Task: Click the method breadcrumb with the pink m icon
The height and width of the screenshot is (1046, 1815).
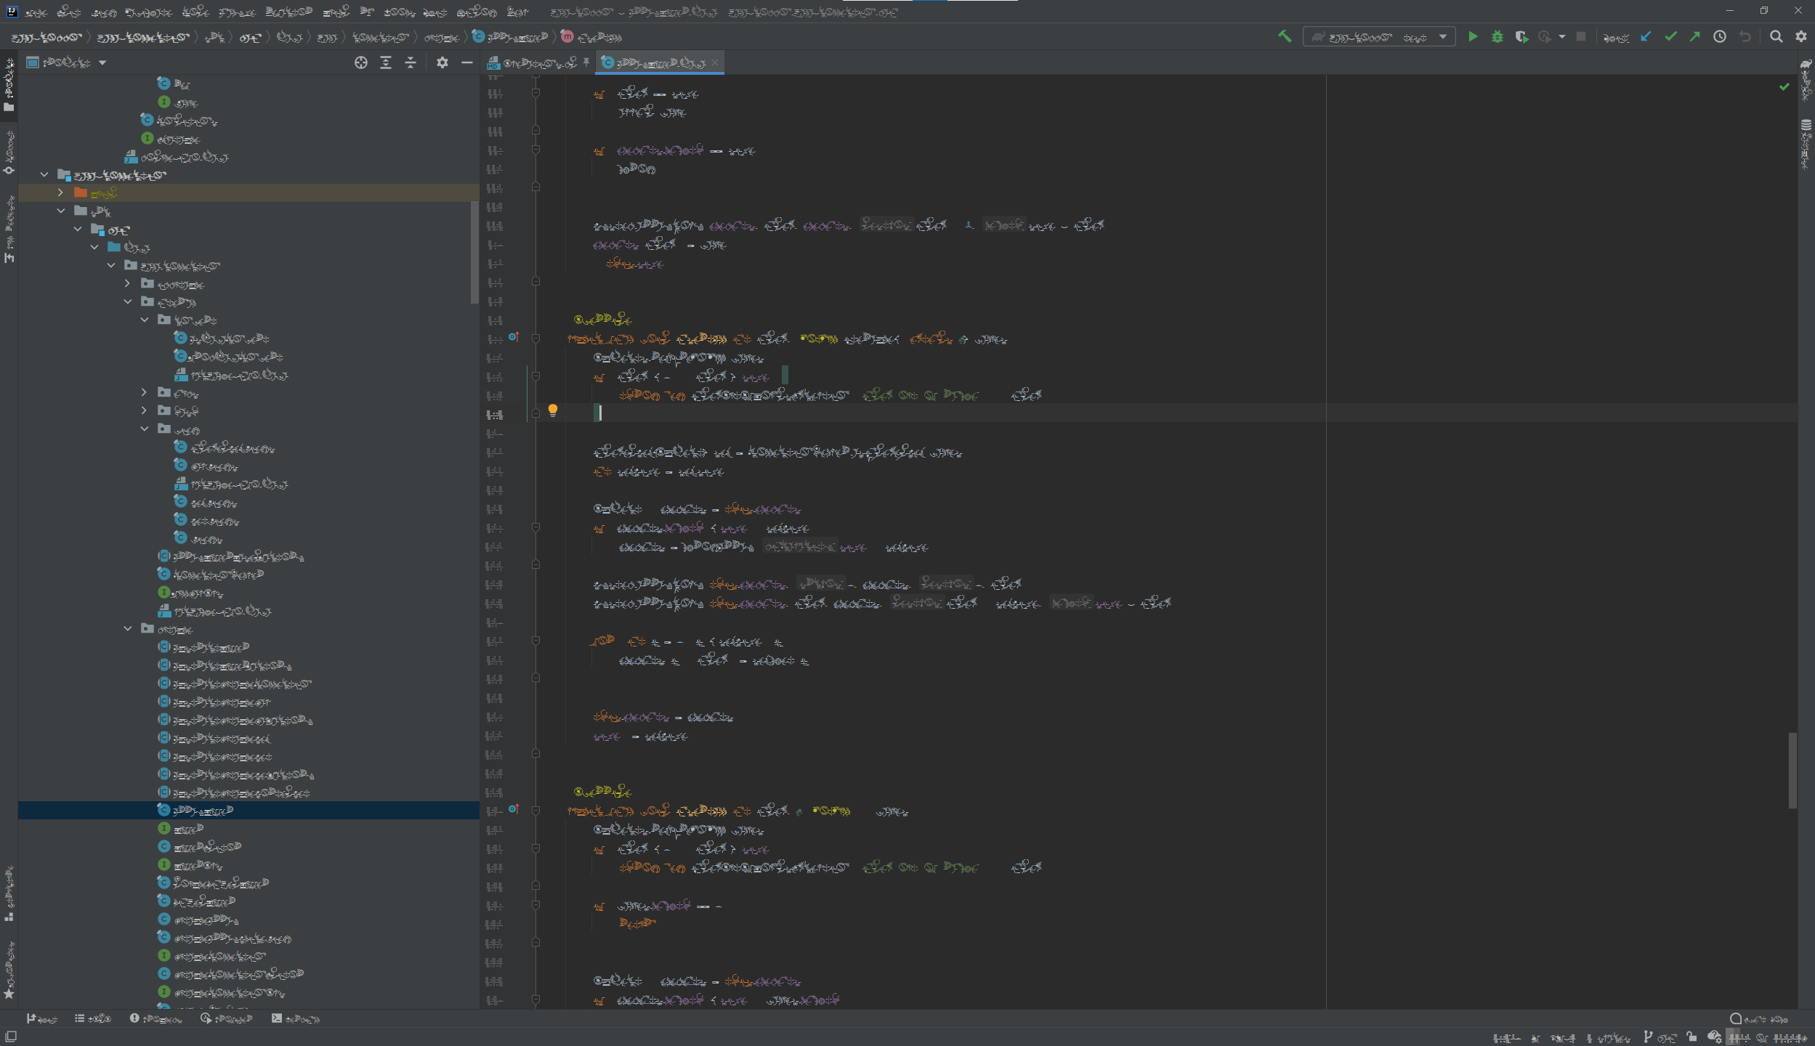Action: (591, 36)
